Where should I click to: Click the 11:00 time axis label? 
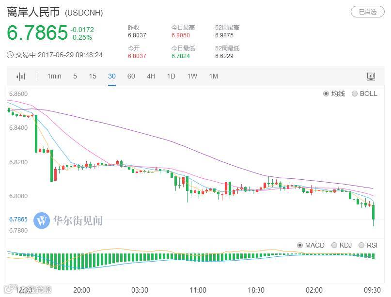point(198,290)
